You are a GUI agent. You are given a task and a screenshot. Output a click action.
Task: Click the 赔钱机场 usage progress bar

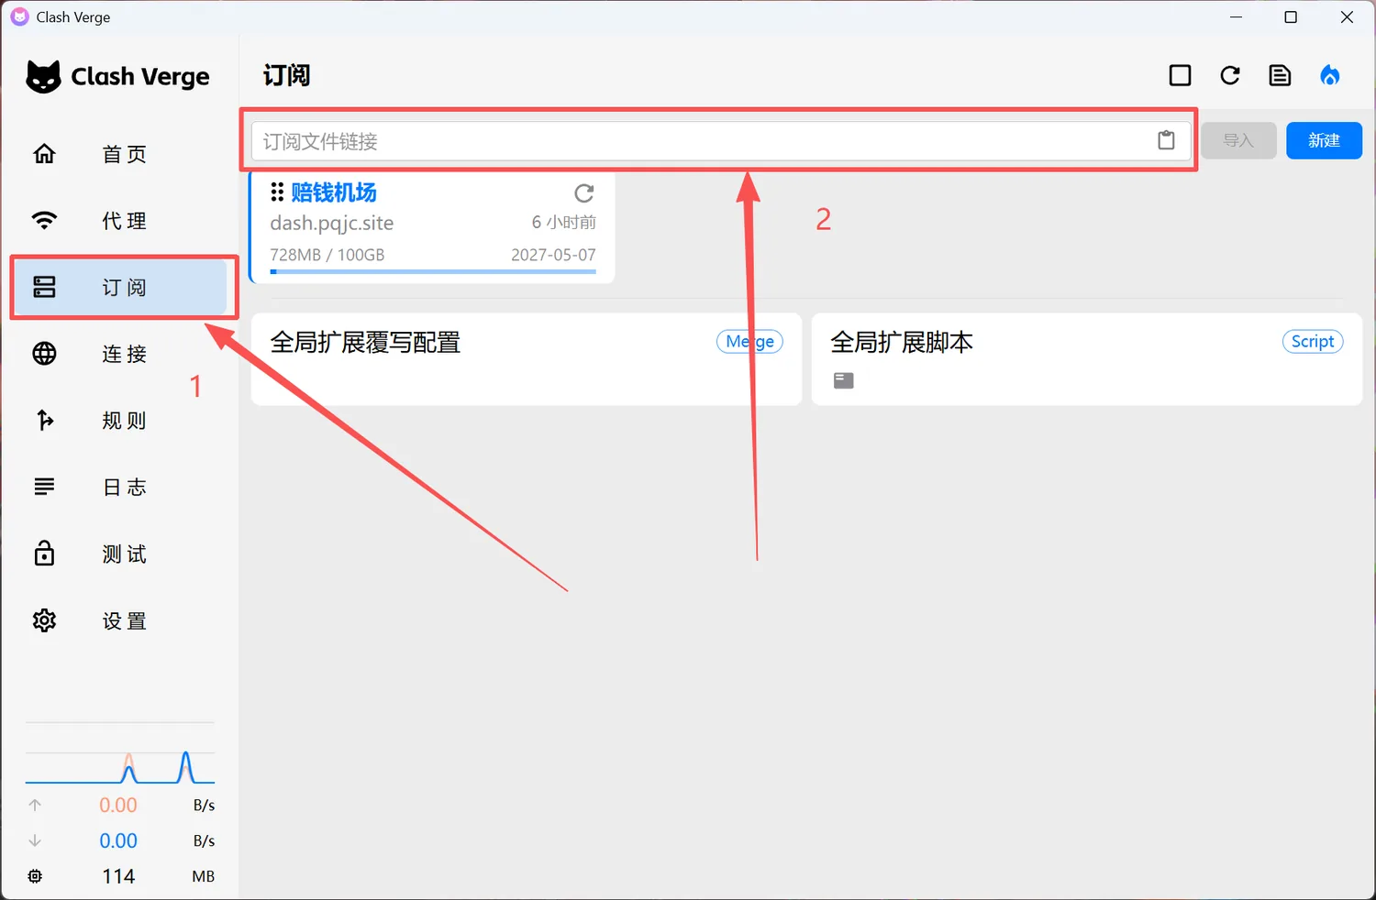click(433, 271)
